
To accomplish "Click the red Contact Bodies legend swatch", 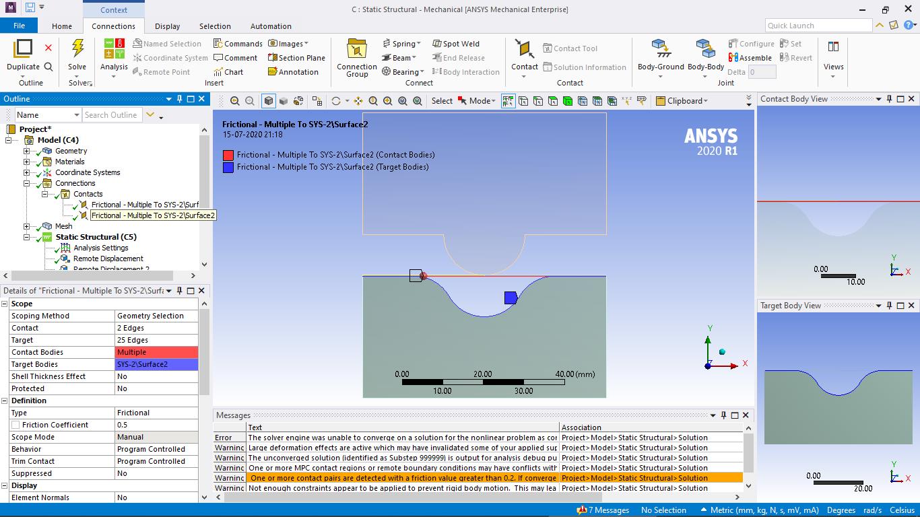I will 228,155.
